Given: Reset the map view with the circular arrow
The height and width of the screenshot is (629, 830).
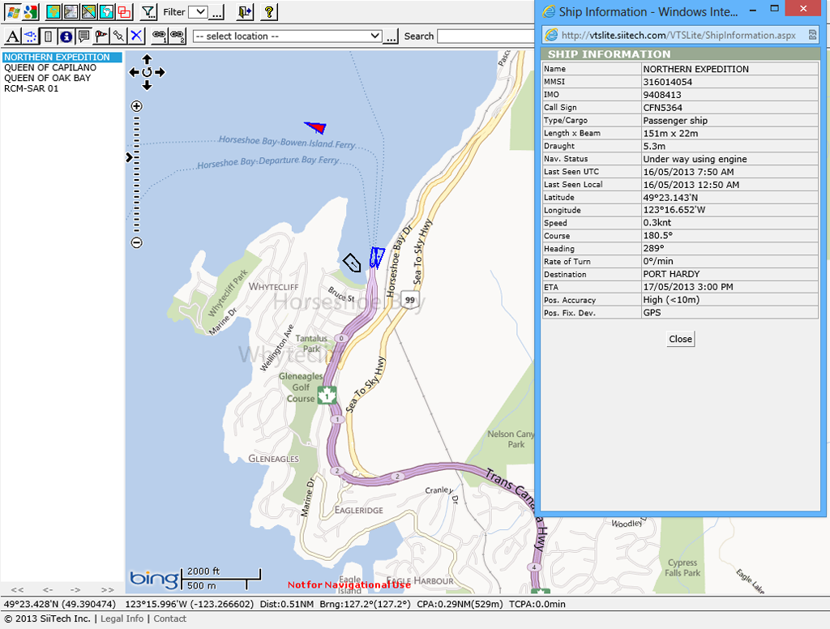Looking at the screenshot, I should (x=148, y=72).
